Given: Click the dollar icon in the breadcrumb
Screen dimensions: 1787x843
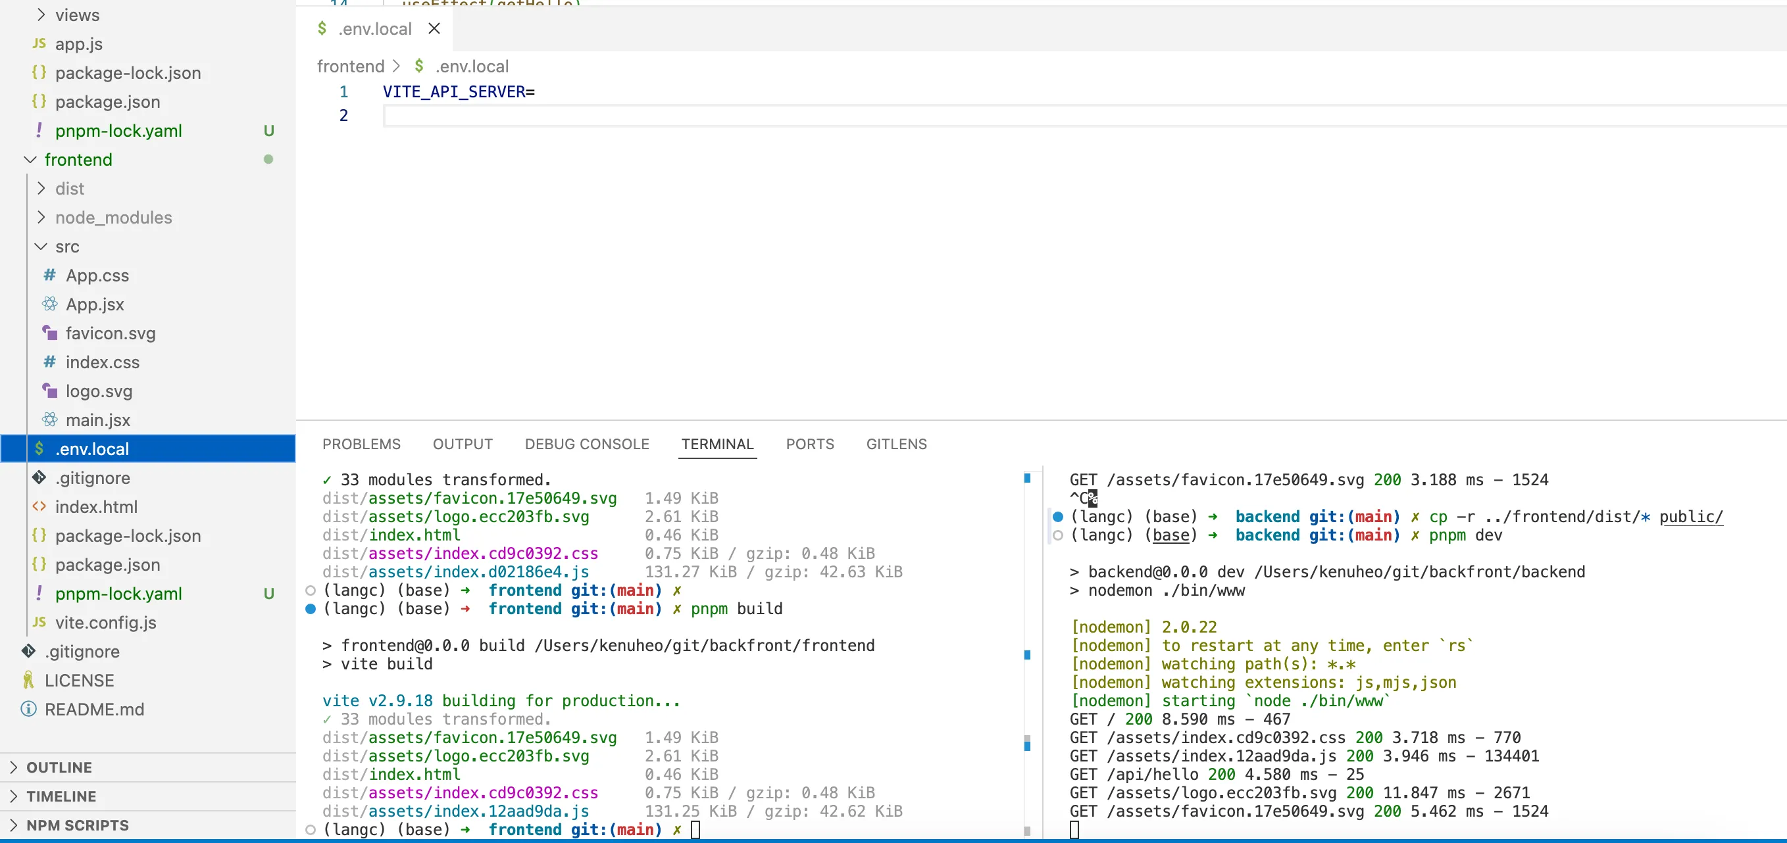Looking at the screenshot, I should coord(419,66).
